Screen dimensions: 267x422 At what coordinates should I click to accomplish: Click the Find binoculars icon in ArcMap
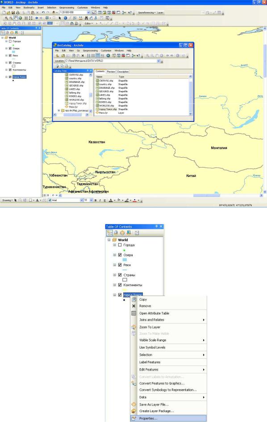point(87,18)
